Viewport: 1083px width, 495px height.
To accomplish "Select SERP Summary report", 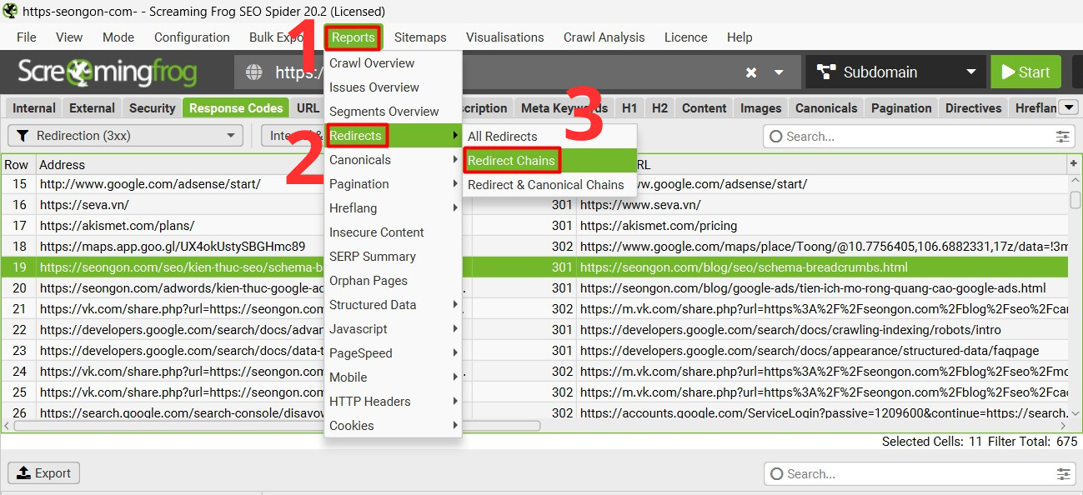I will click(393, 257).
